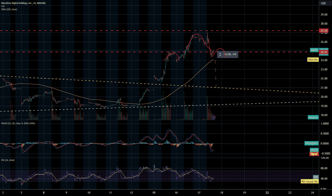This screenshot has height=196, width=332.
Task: Click date 12 on the time axis
Action: click(x=131, y=192)
